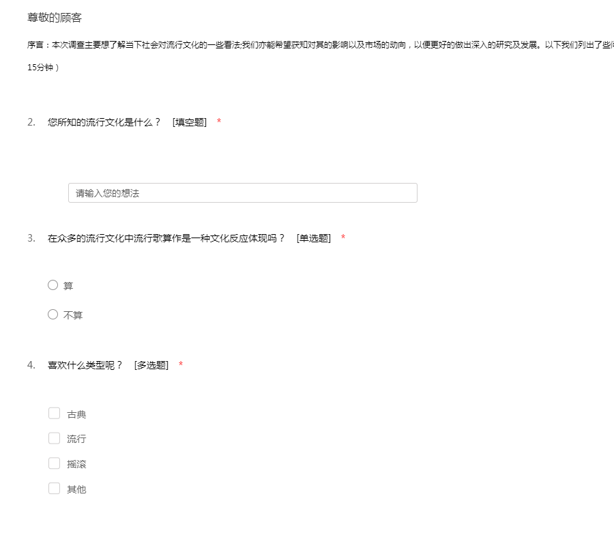This screenshot has height=546, width=614.
Task: Select the '算' radio button circle
Action: [x=53, y=285]
